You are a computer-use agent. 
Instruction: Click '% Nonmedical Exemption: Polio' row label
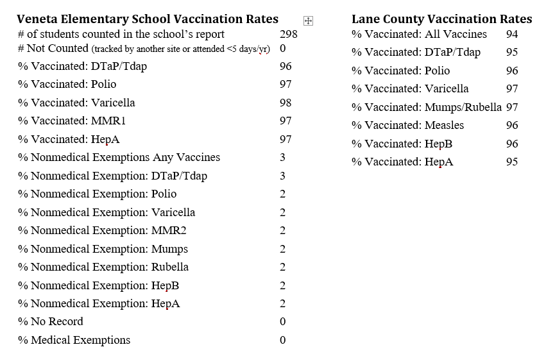97,194
